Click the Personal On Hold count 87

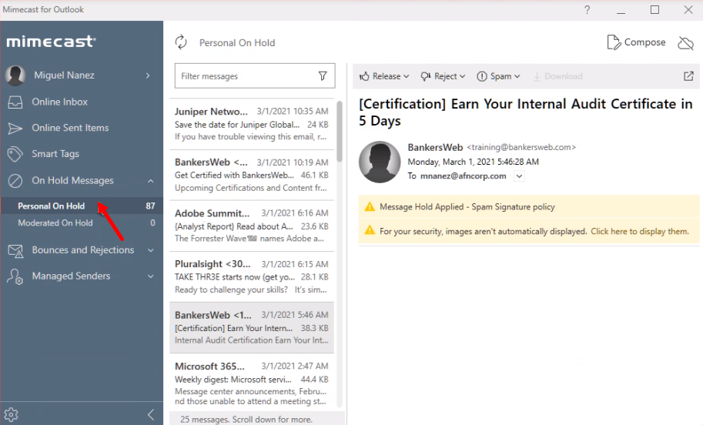tap(150, 206)
